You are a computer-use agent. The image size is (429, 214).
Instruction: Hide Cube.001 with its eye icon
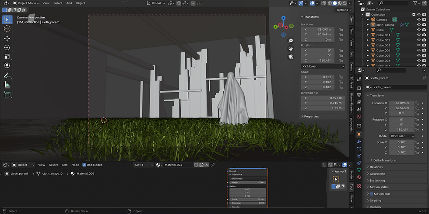[419, 35]
